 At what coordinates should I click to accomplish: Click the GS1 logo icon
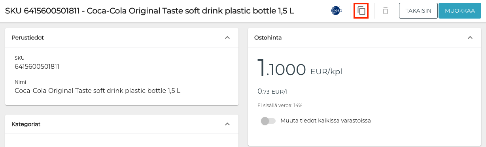click(336, 11)
